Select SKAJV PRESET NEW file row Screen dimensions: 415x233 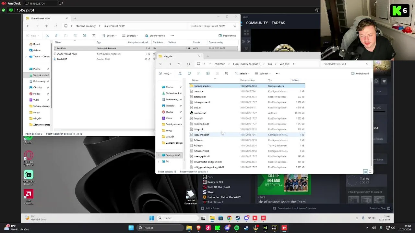(146, 54)
